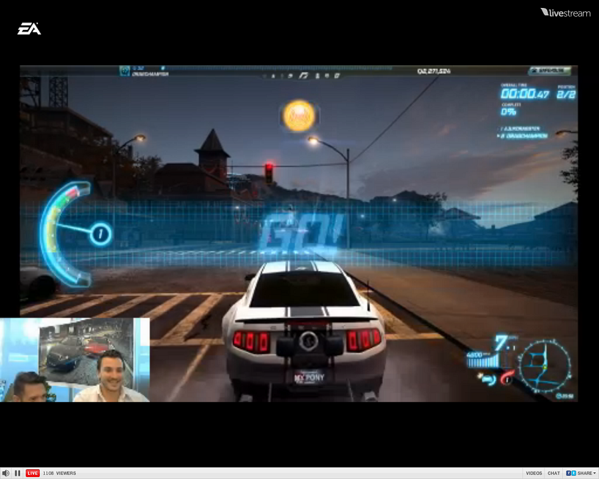
Task: Click the 0% completion readout
Action: tap(508, 112)
